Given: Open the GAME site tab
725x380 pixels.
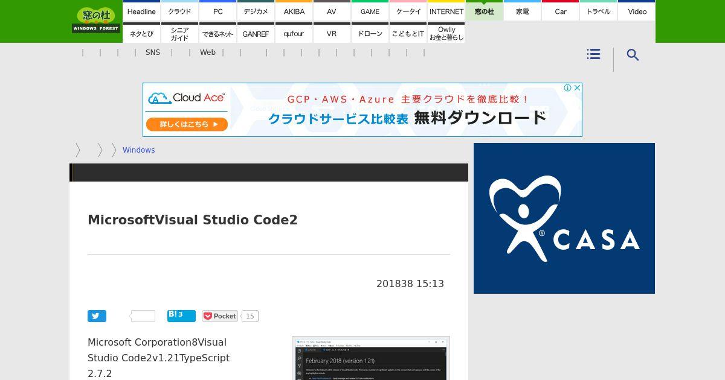Looking at the screenshot, I should pos(370,11).
